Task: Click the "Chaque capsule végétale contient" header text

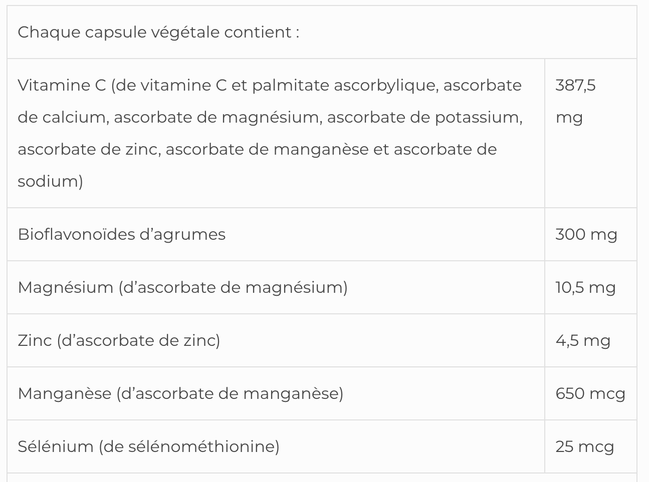Action: point(158,32)
